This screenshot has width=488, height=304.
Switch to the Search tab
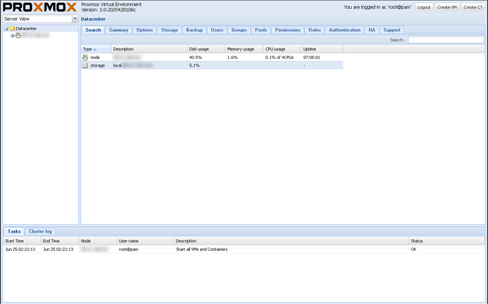(x=93, y=30)
